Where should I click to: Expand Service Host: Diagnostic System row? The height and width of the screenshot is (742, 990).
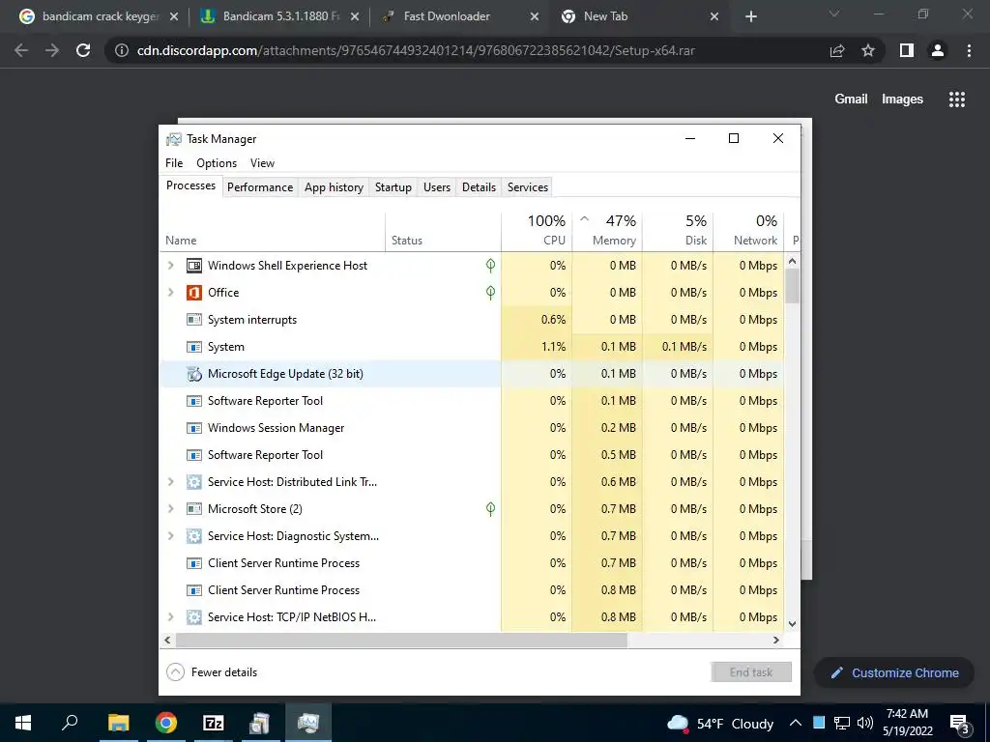coord(170,536)
